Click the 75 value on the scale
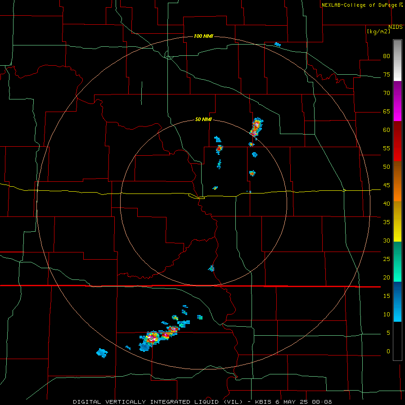This screenshot has width=405, height=405. 387,74
